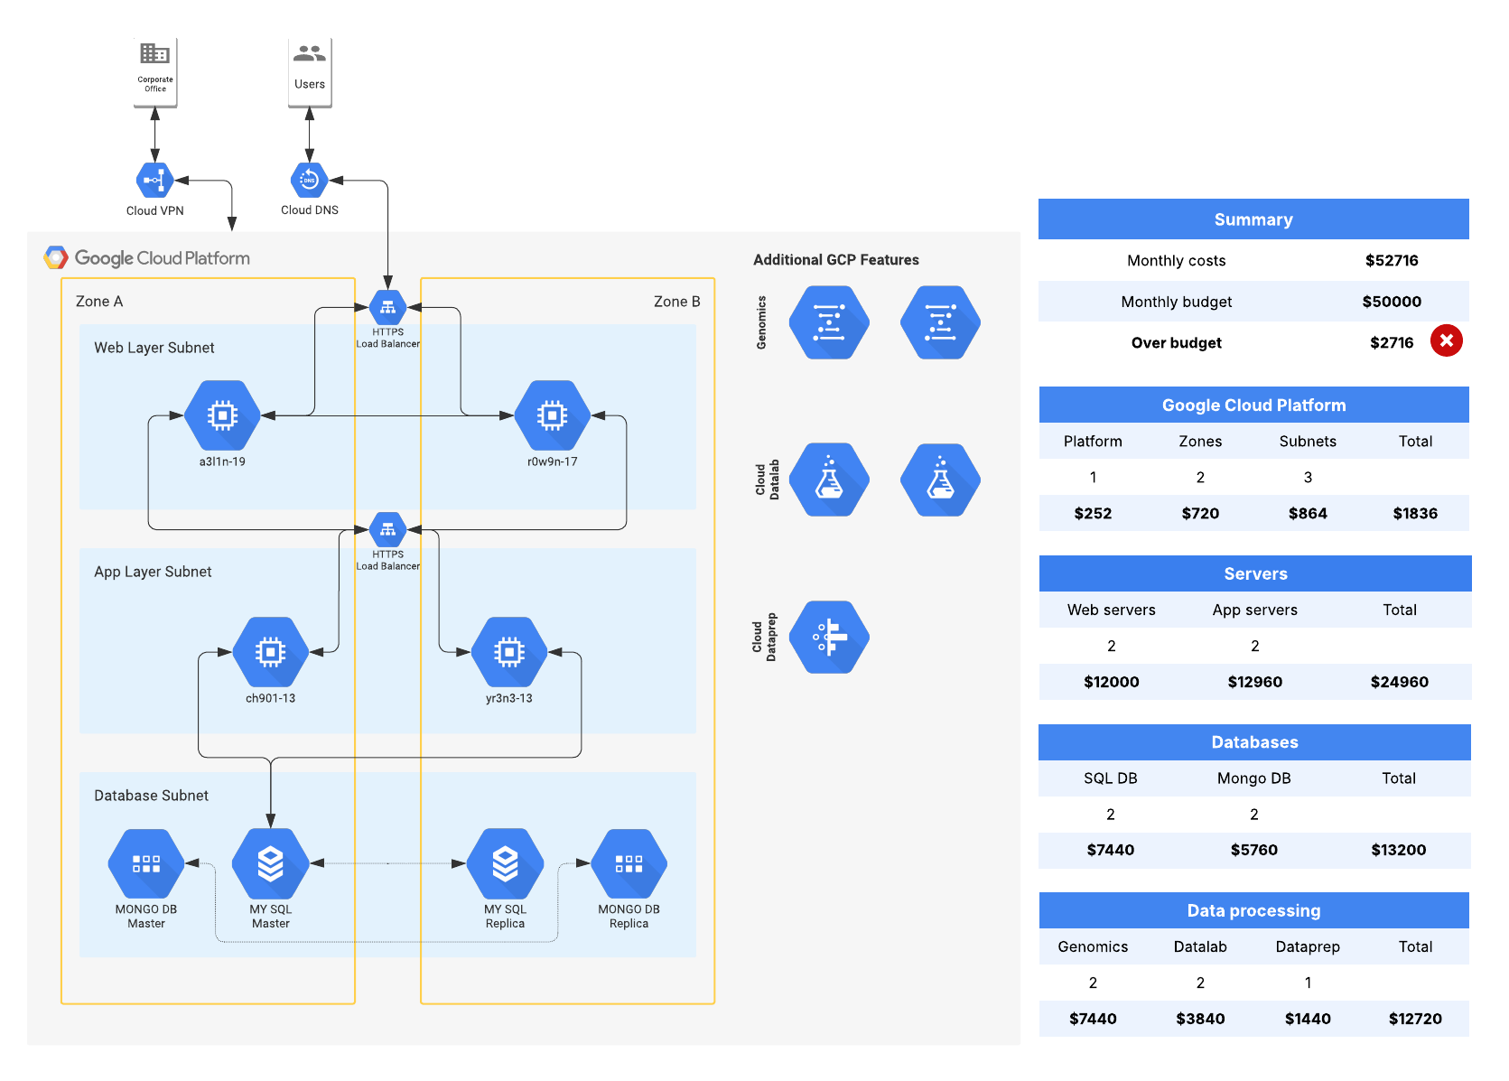The width and height of the screenshot is (1509, 1081).
Task: Click the a3l1n-19 web server icon
Action: tap(222, 415)
